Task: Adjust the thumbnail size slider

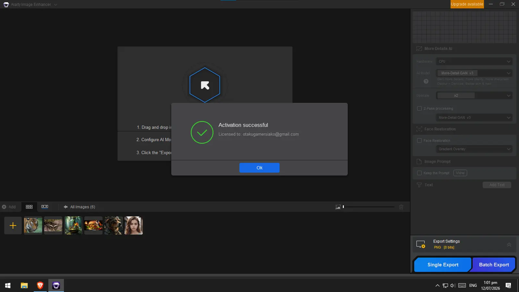Action: 368,207
